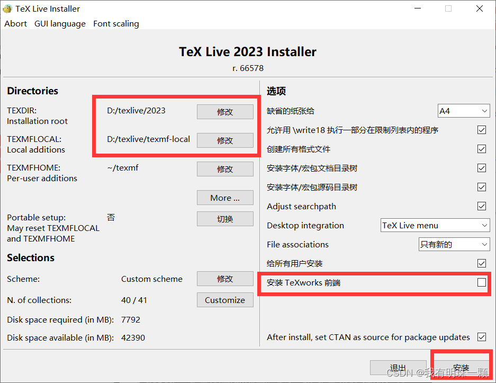The width and height of the screenshot is (496, 383).
Task: Change the TEXDIR installation root directory
Action: tap(225, 112)
